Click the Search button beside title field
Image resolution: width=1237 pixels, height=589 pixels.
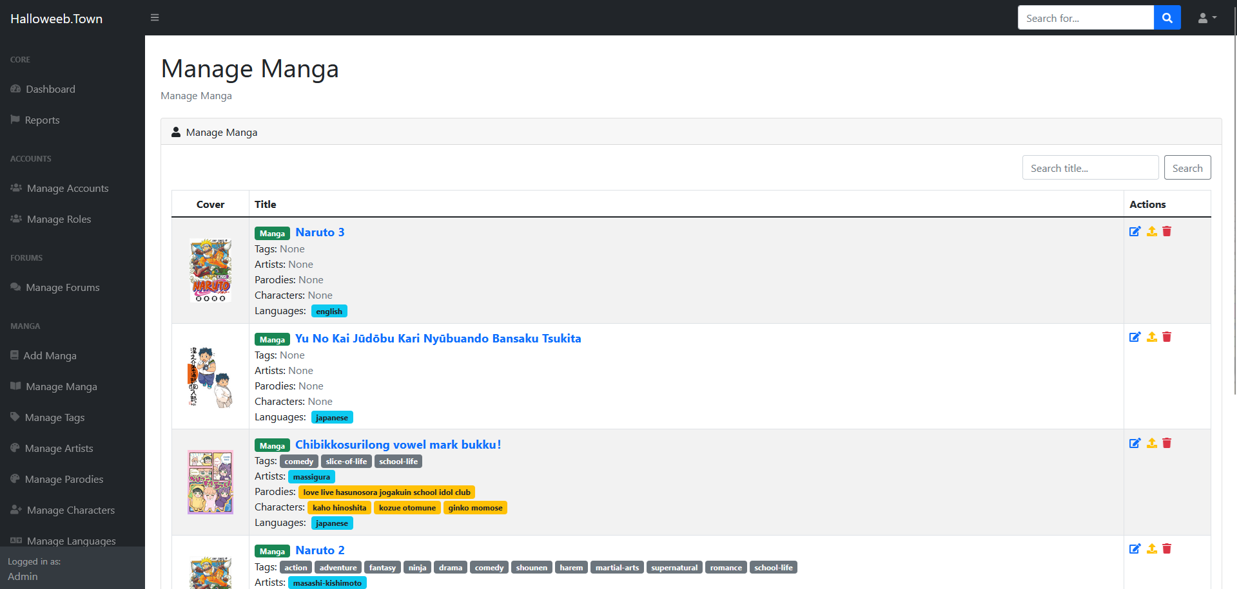coord(1187,168)
